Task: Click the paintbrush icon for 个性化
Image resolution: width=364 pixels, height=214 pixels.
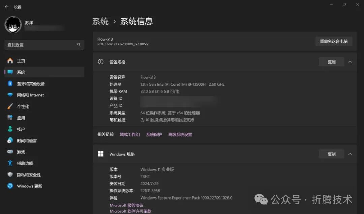Action: [10, 106]
